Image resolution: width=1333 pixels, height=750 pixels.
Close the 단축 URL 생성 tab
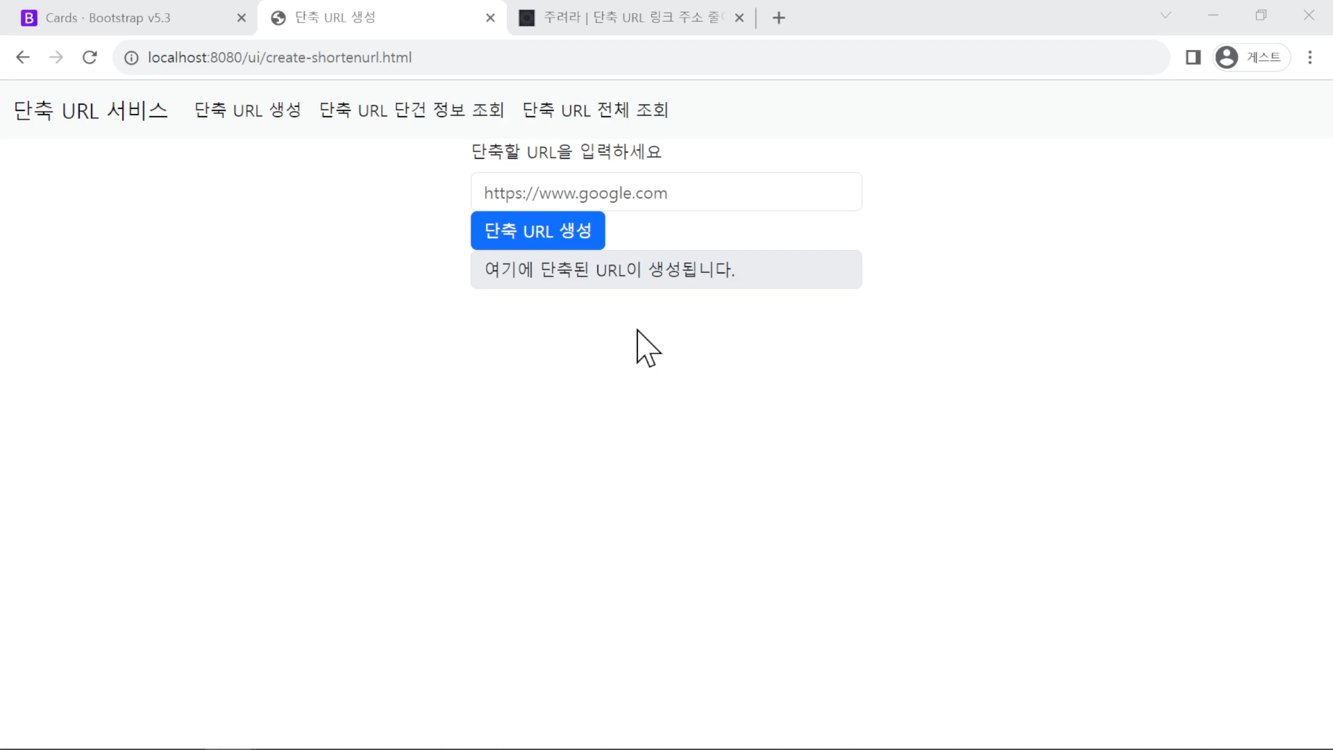[x=491, y=18]
